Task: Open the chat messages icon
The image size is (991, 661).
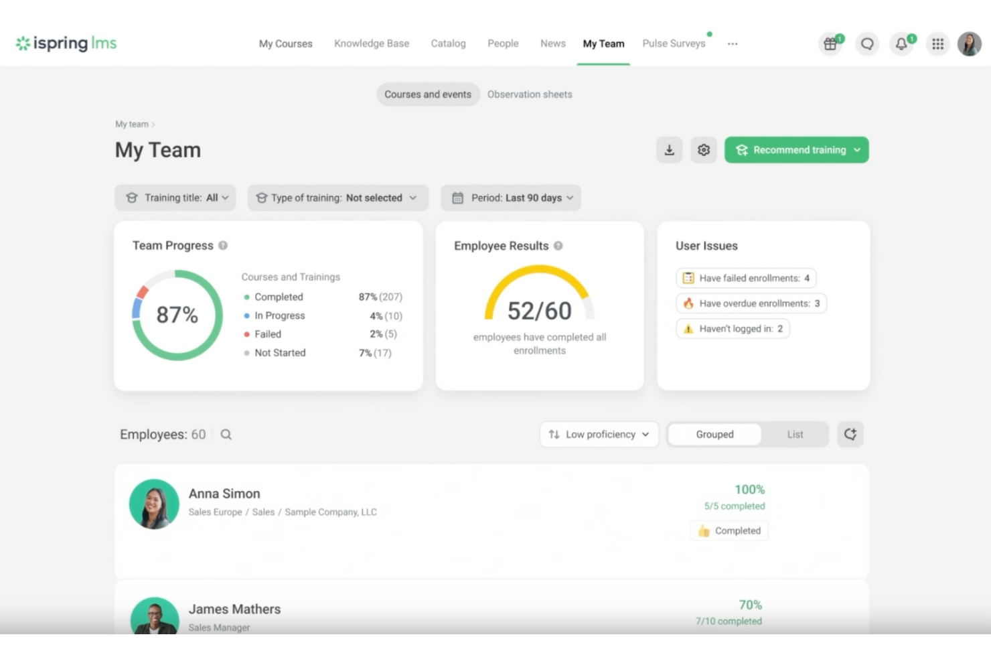Action: pyautogui.click(x=867, y=44)
